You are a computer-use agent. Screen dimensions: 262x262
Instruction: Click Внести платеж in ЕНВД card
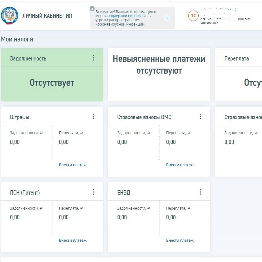pyautogui.click(x=180, y=240)
